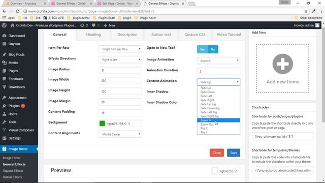Click the Blog Posts pin icon

click(4, 54)
